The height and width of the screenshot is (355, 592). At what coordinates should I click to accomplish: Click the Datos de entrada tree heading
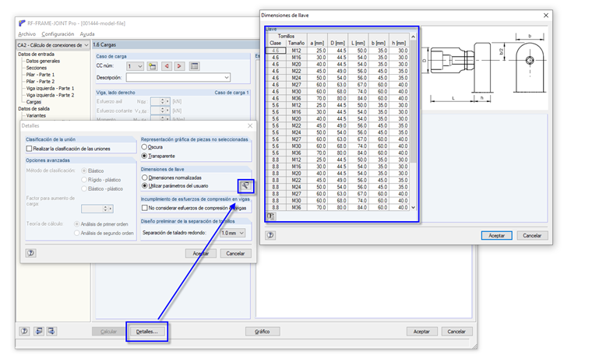(37, 54)
